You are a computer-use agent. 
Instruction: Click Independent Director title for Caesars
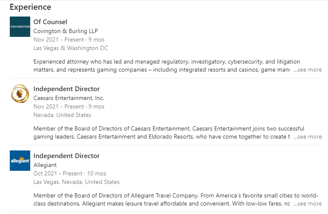pyautogui.click(x=66, y=89)
